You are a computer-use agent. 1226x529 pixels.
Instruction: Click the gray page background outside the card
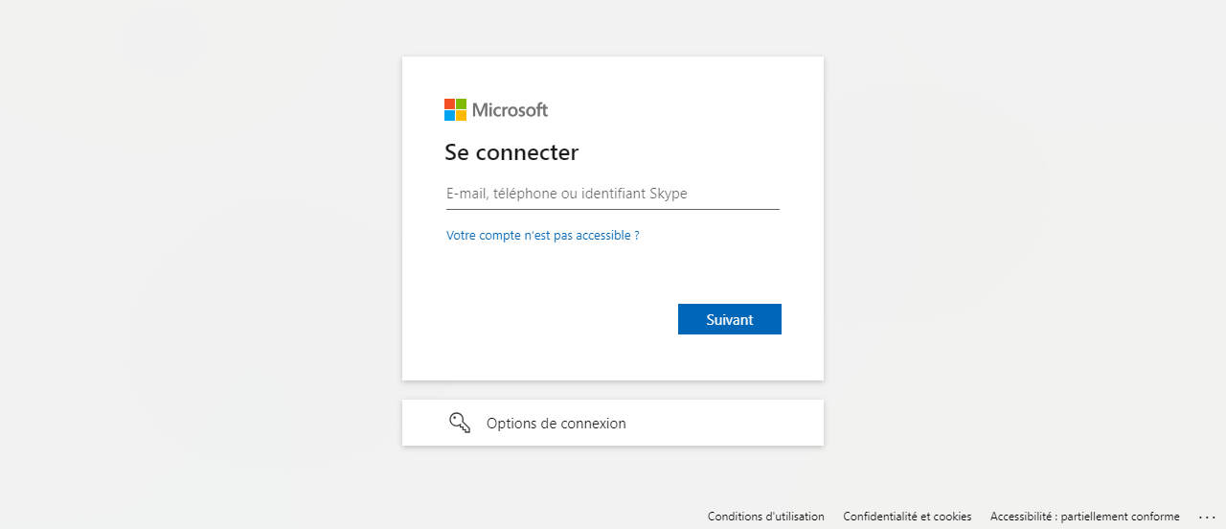pos(192,287)
